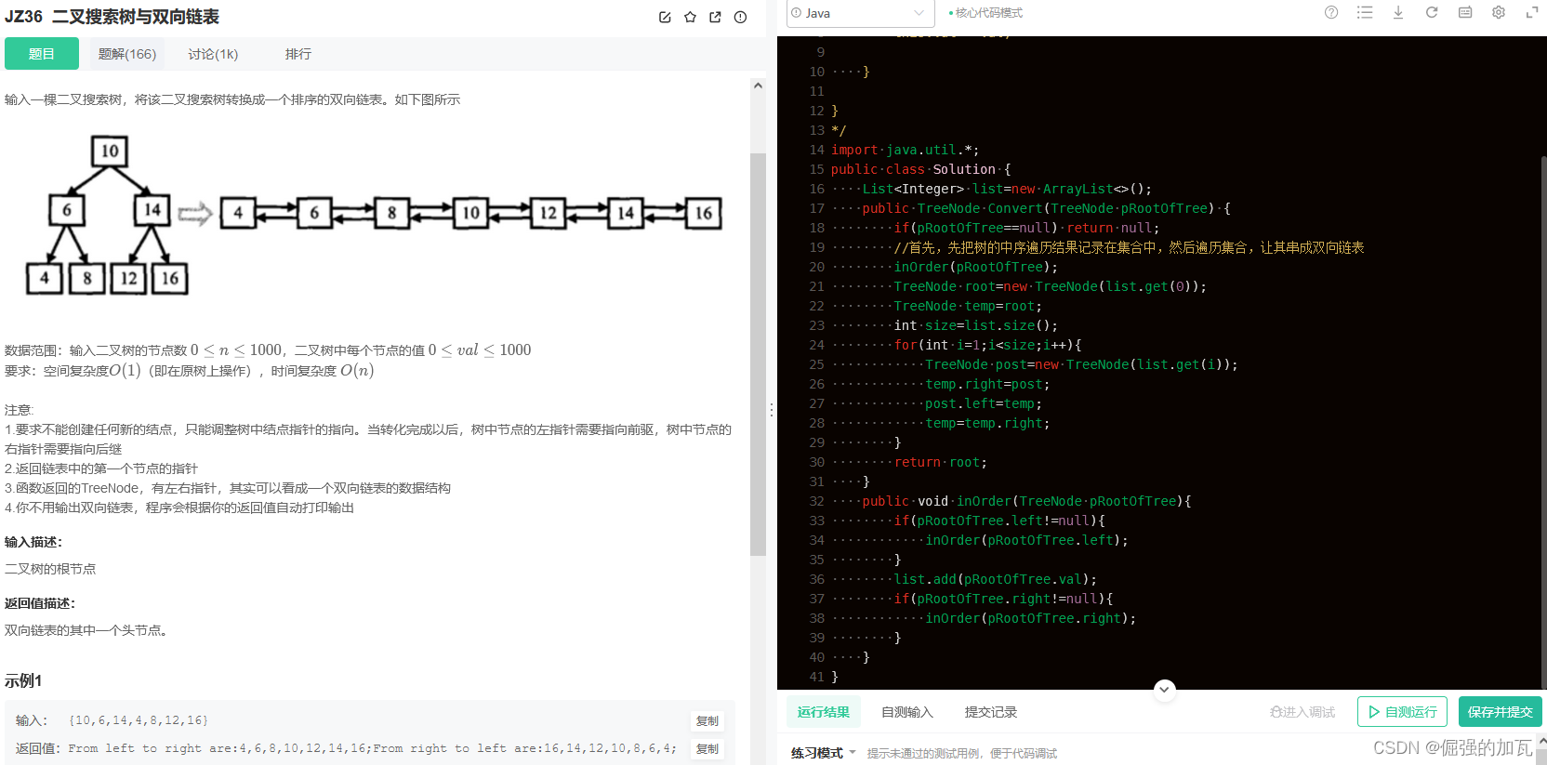1547x765 pixels.
Task: Click the 返回值描述 heading
Action: coord(40,603)
